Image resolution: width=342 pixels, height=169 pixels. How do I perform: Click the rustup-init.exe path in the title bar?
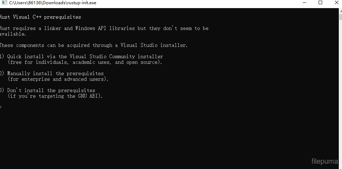(x=52, y=3)
